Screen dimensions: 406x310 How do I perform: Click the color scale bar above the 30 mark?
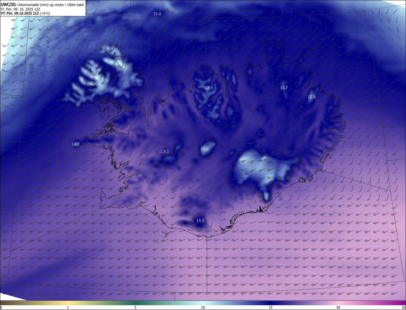(x=338, y=303)
